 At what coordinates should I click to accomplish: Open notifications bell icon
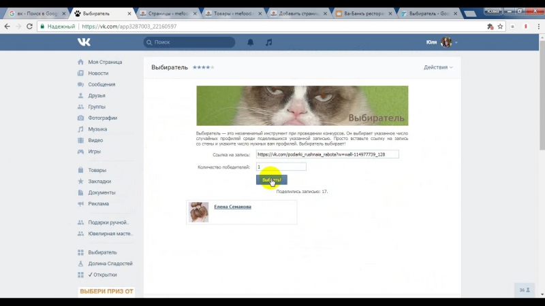click(250, 42)
